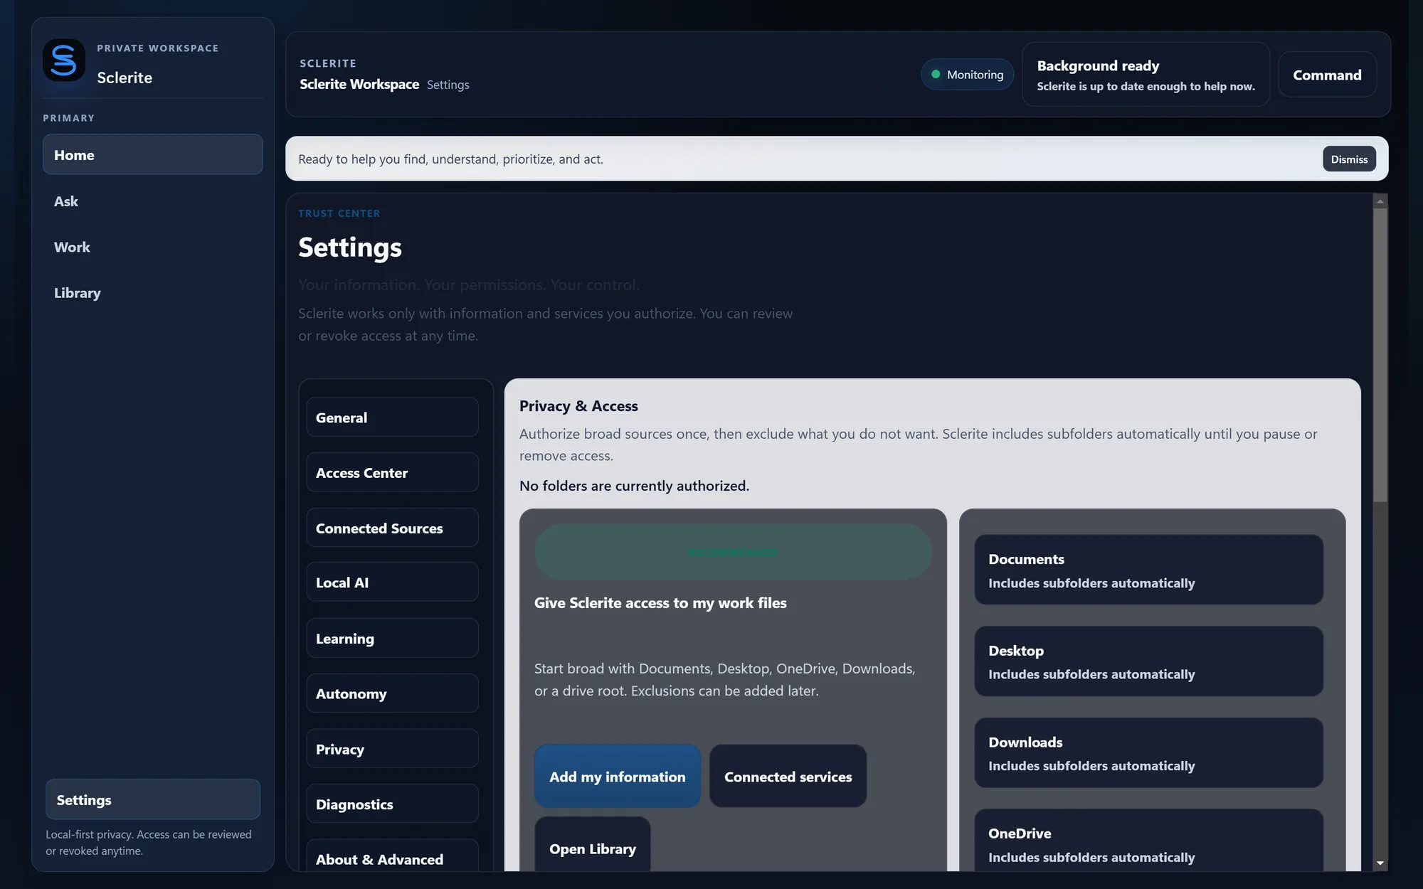
Task: Click the scrollbar up arrow
Action: (x=1380, y=201)
